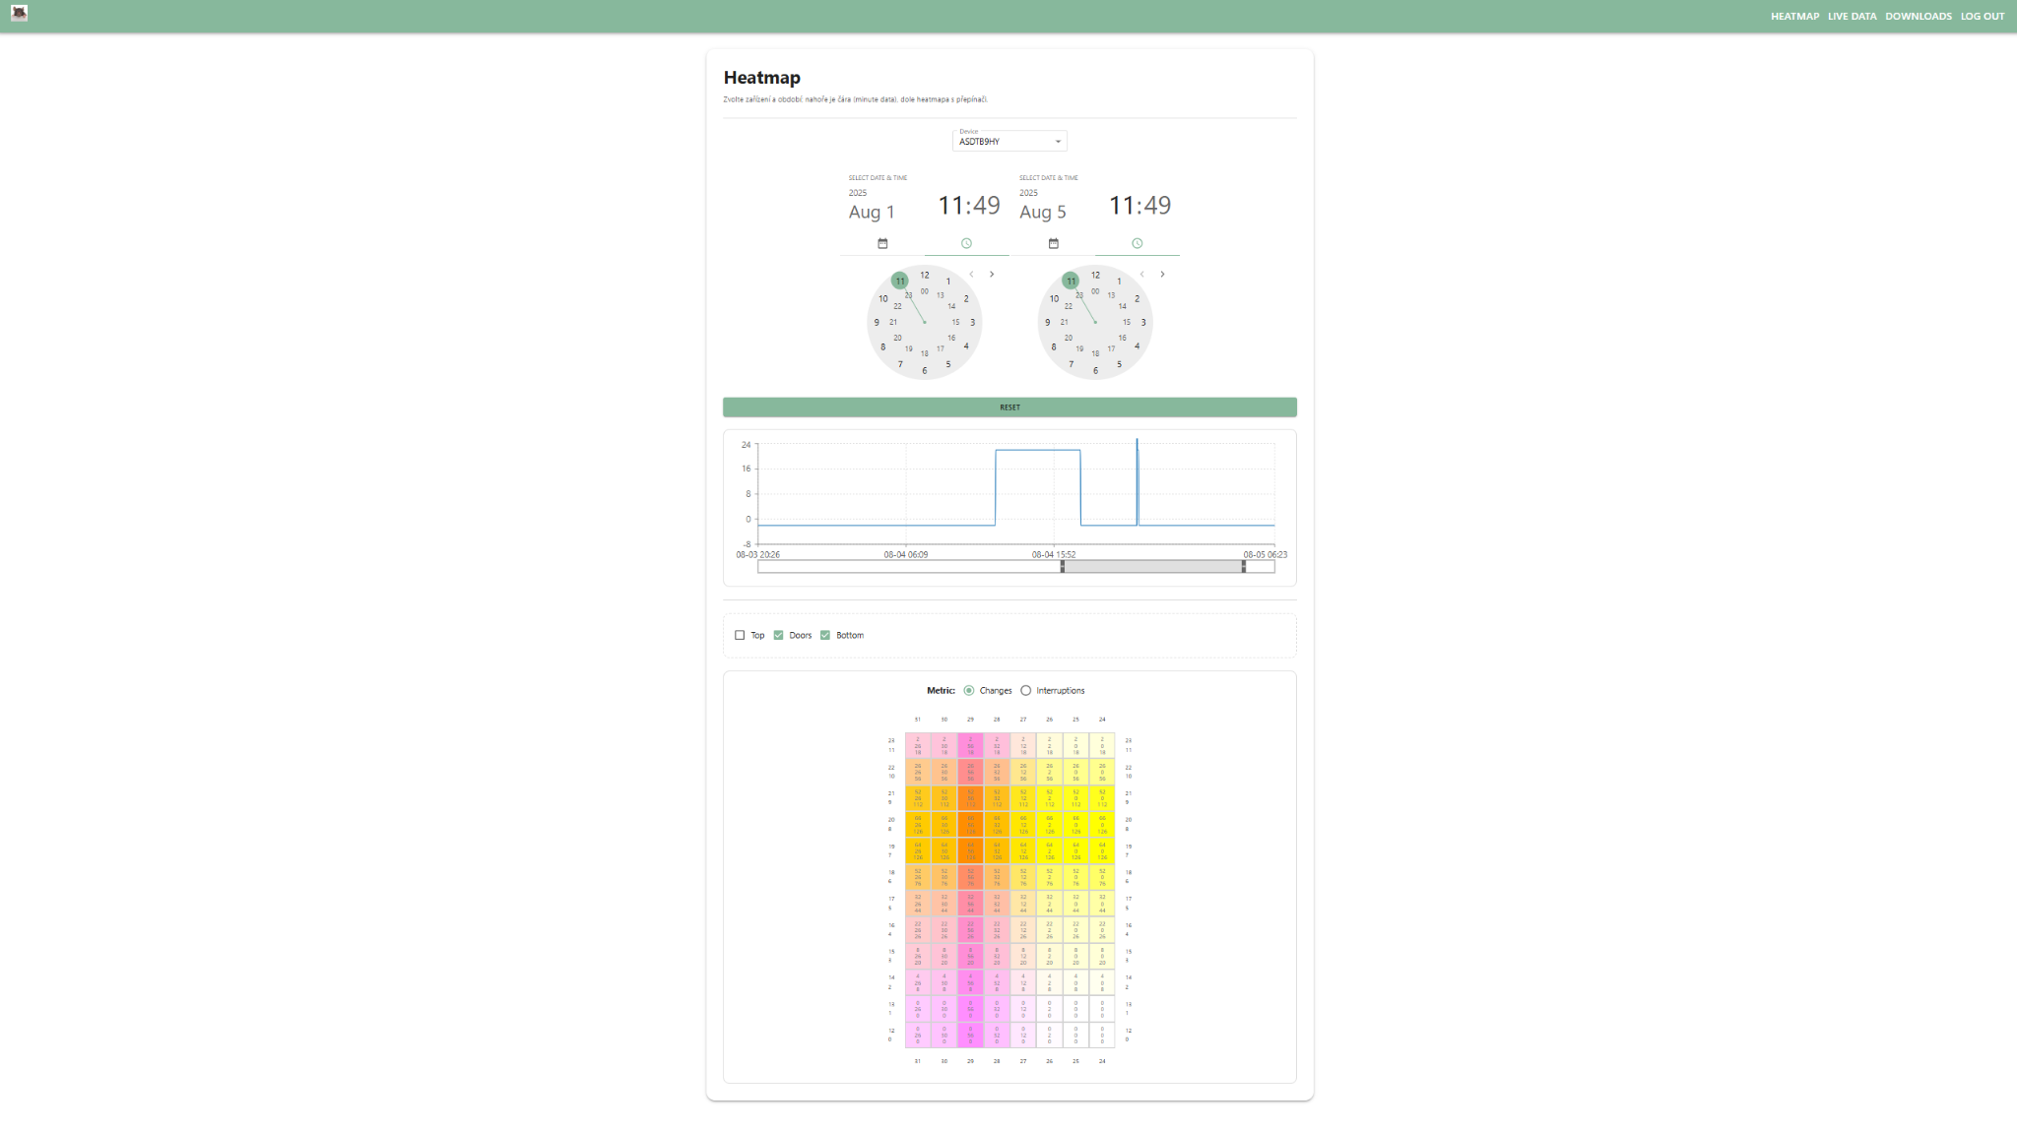The image size is (2017, 1131).
Task: Select the Changes metric radio button
Action: (969, 691)
